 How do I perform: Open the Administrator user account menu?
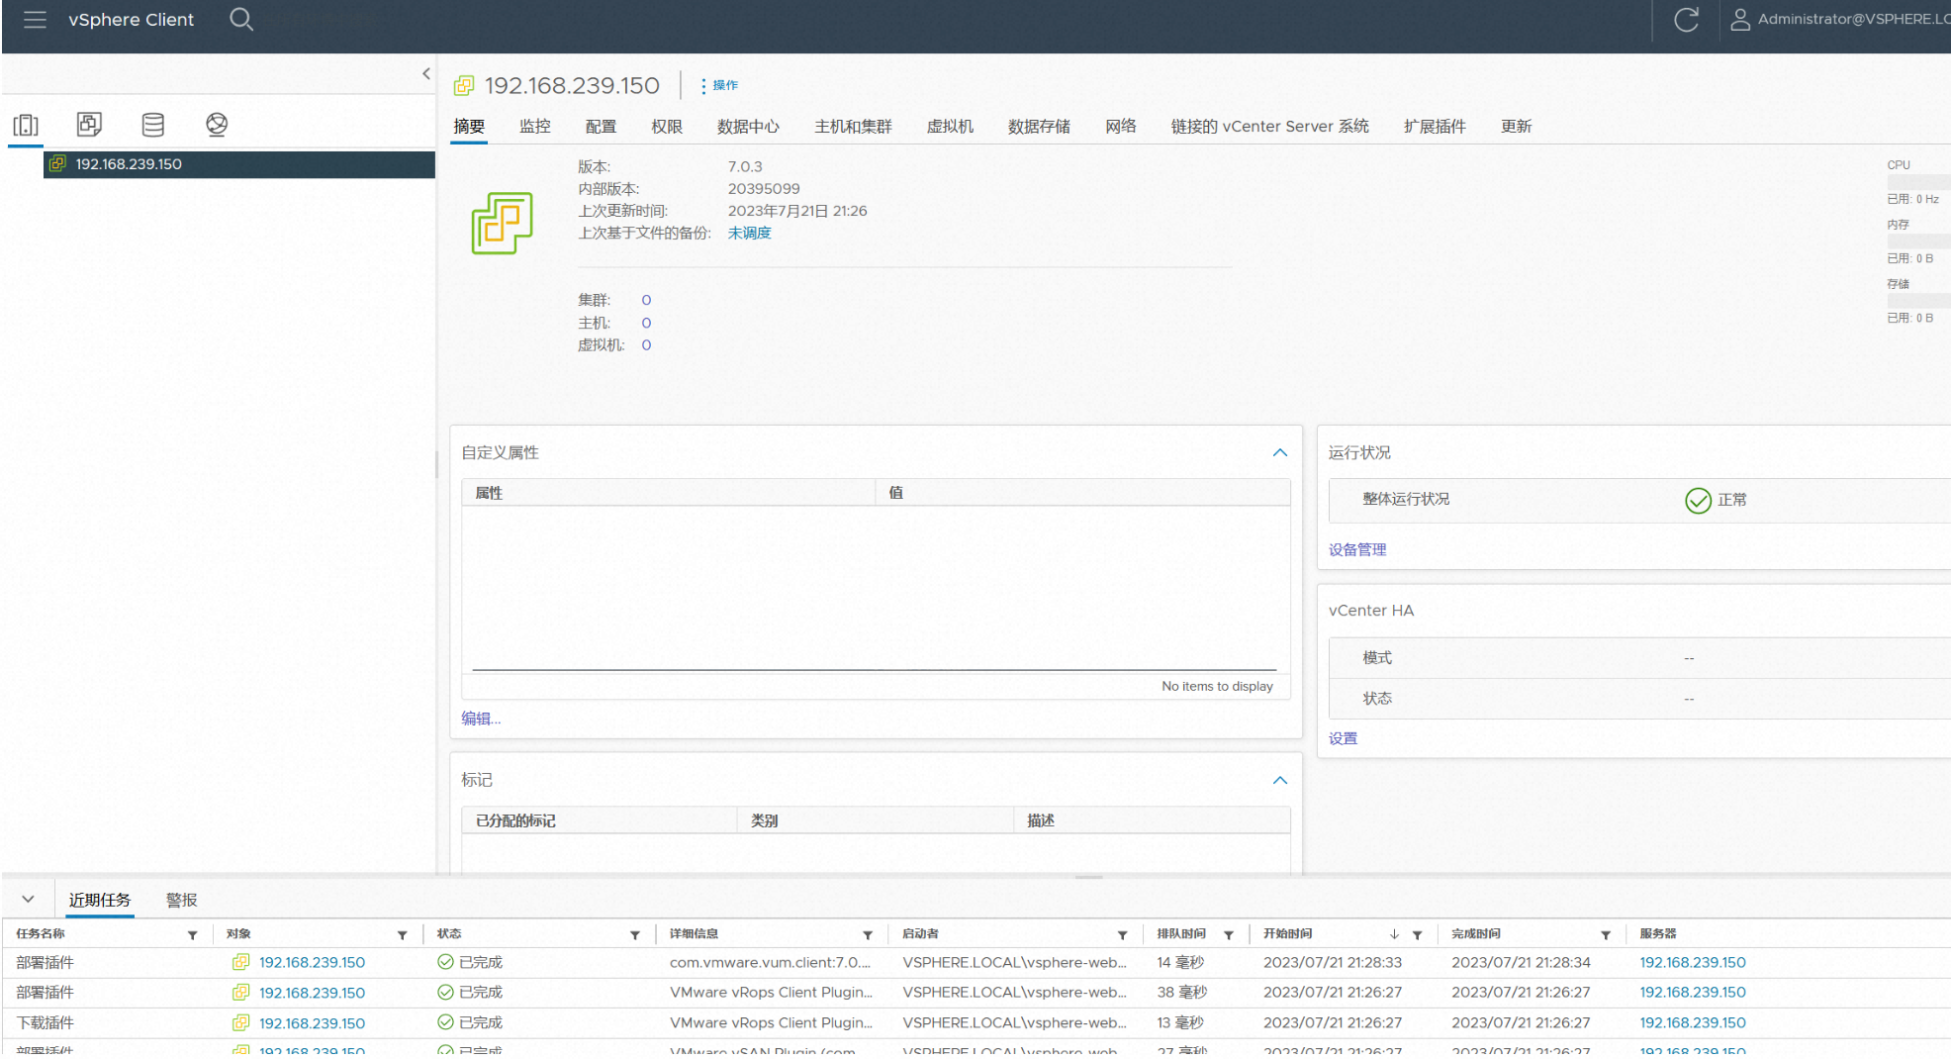point(1839,19)
